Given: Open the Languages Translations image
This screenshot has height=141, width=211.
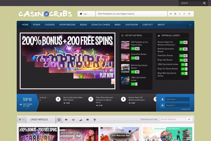Looking at the screenshot, I should [x=167, y=134].
